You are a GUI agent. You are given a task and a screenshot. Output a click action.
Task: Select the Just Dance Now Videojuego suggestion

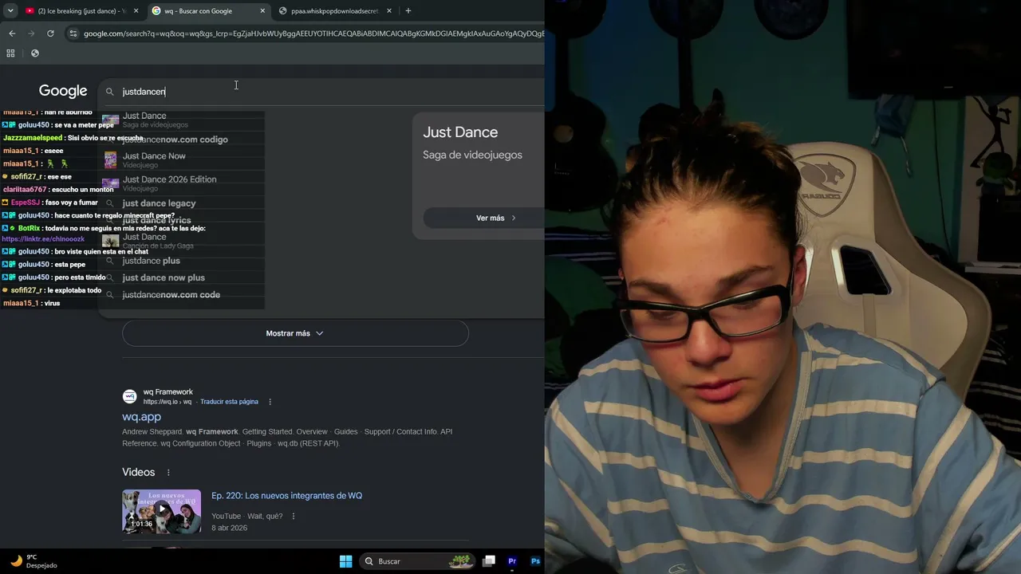[x=182, y=159]
